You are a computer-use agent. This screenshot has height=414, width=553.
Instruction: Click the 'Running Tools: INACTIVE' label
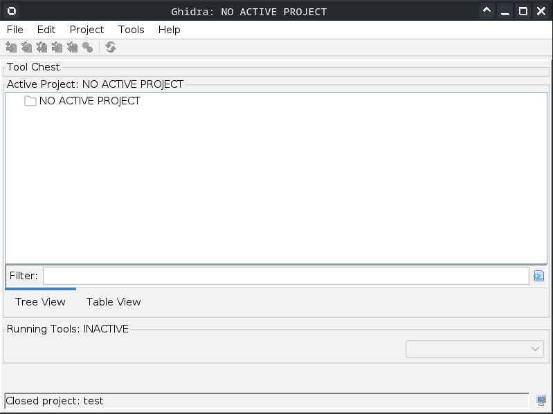pyautogui.click(x=68, y=329)
